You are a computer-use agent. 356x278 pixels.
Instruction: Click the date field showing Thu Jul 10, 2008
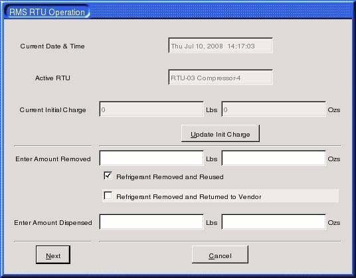point(221,45)
